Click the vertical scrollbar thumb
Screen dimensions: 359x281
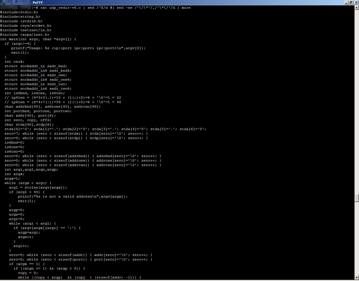coord(357,198)
